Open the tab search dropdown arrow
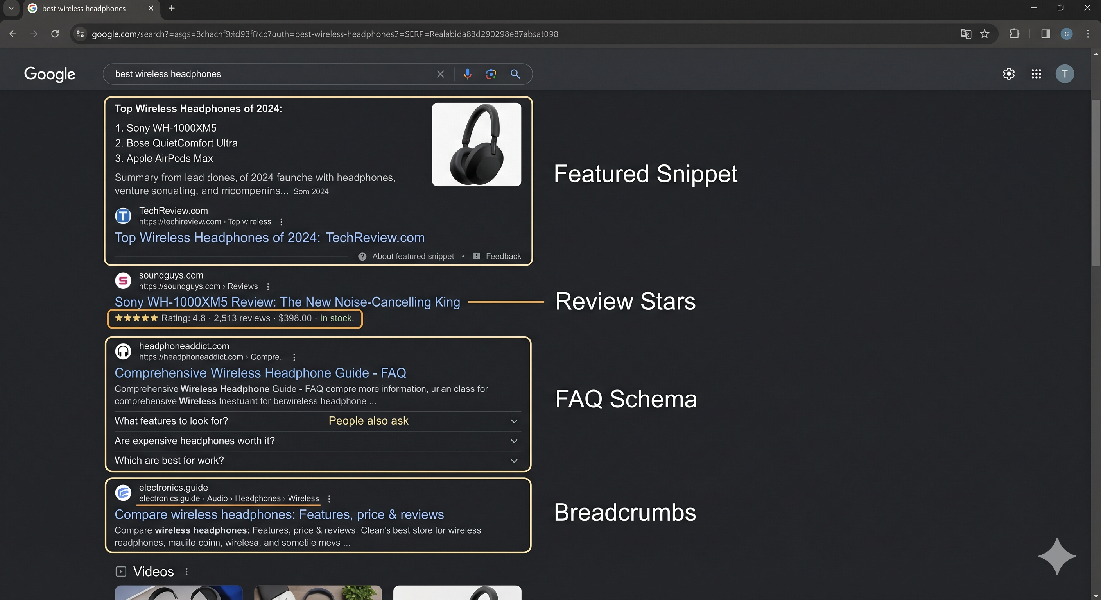 click(x=11, y=8)
